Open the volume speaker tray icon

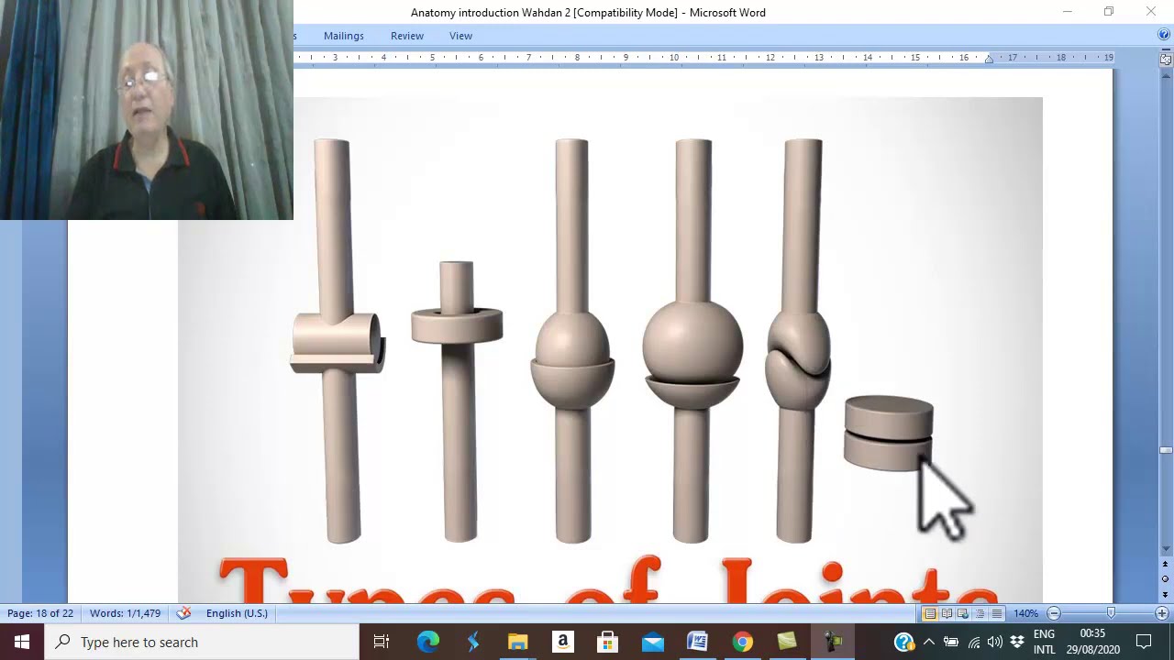tap(995, 642)
